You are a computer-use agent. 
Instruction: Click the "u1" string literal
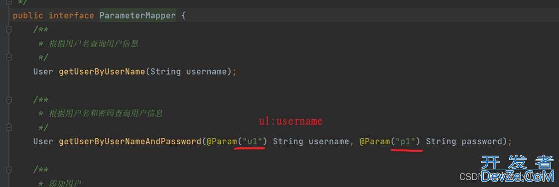point(252,141)
